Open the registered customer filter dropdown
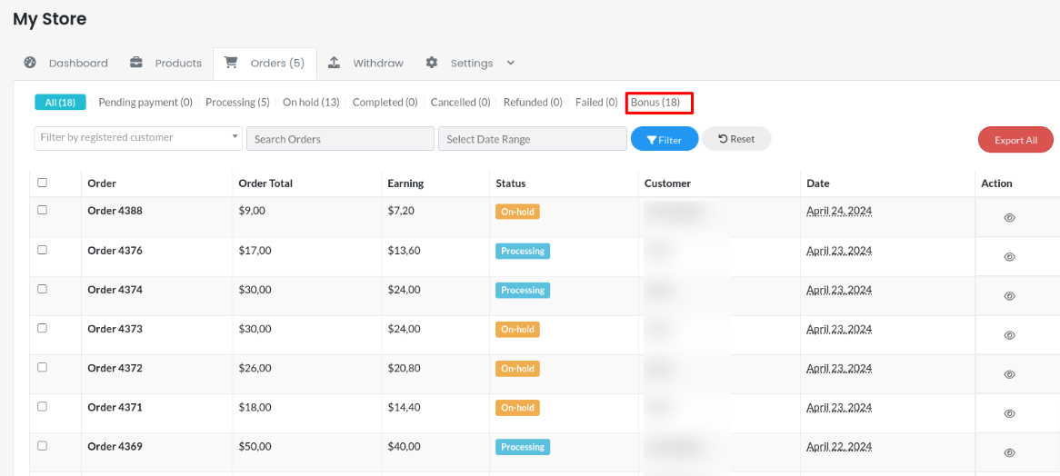Screen dimensions: 1060x476 tap(139, 138)
